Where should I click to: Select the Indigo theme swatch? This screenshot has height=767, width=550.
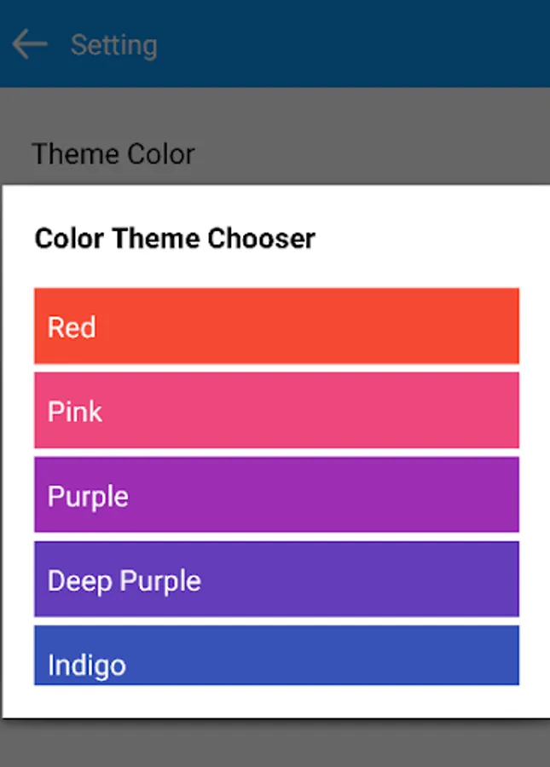[x=276, y=655]
